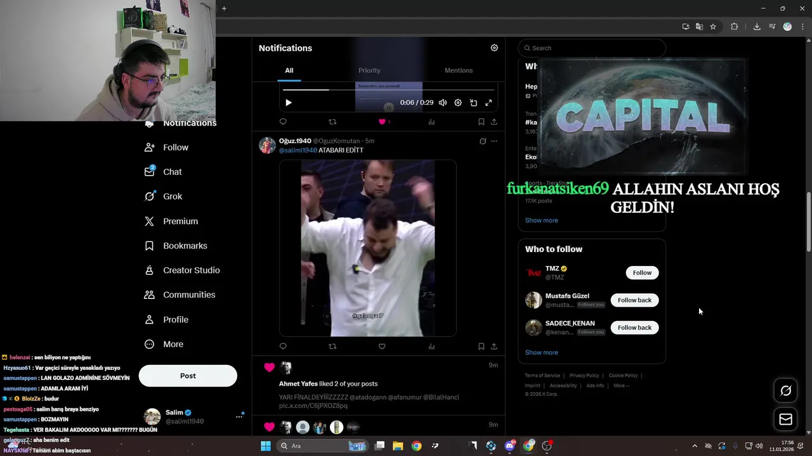Open the @salimi1940 mention link
This screenshot has height=456, width=812.
[298, 150]
